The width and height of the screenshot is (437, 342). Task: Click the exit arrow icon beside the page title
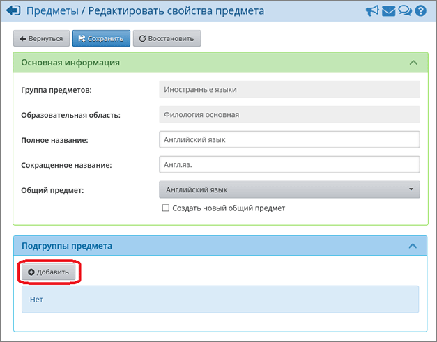[13, 11]
